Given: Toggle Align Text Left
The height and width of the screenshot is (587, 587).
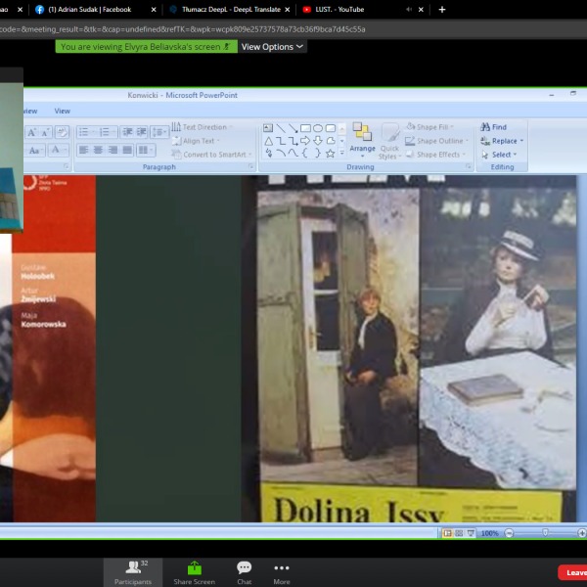Looking at the screenshot, I should [84, 151].
